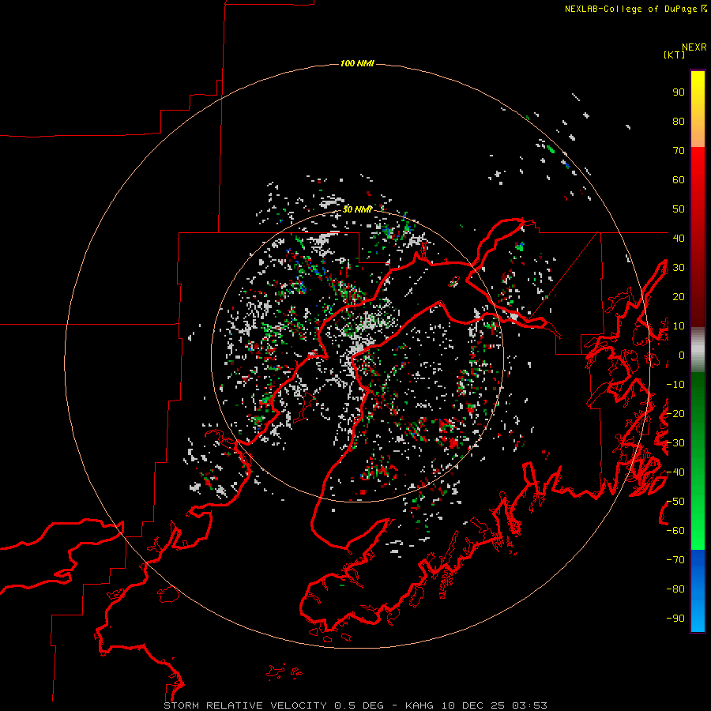Click the -90 value on velocity scale
This screenshot has height=711, width=711.
click(675, 619)
